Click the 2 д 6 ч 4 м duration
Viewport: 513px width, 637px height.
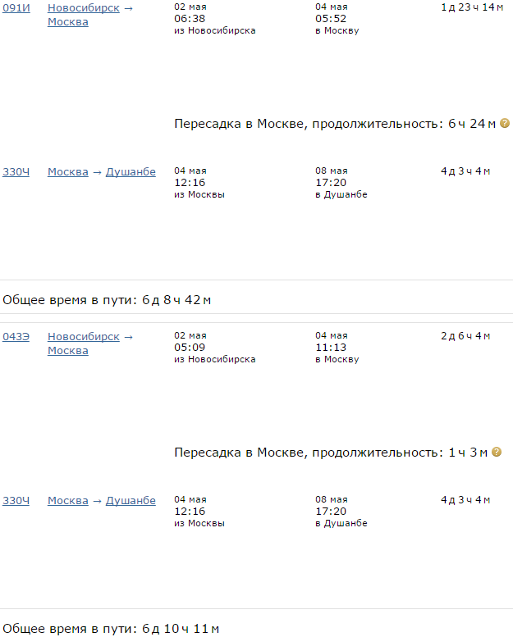(x=465, y=336)
